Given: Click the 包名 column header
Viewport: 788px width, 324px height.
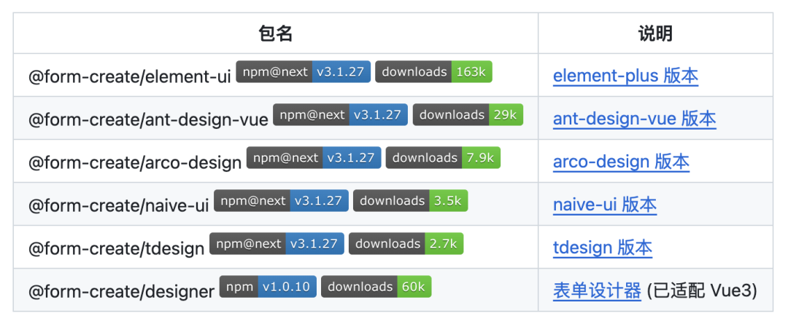Looking at the screenshot, I should pos(275,33).
